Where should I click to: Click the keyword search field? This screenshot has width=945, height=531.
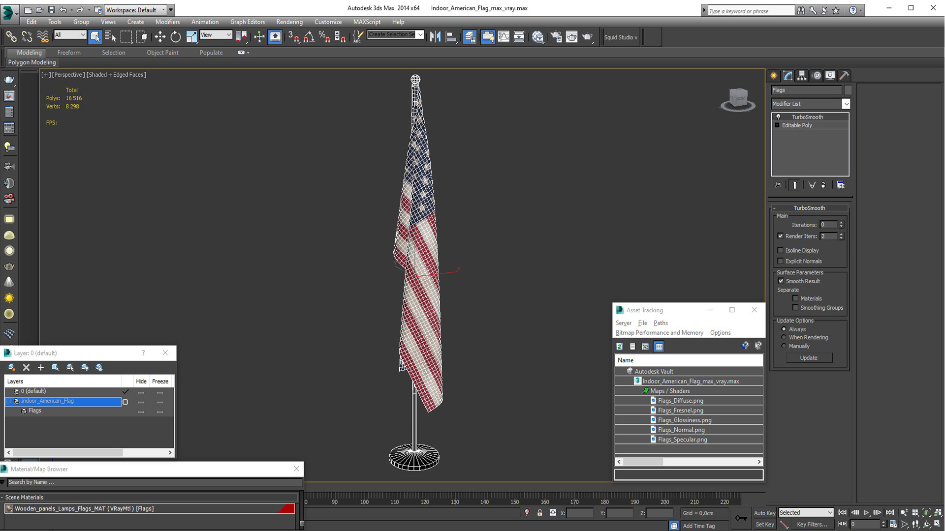click(750, 11)
